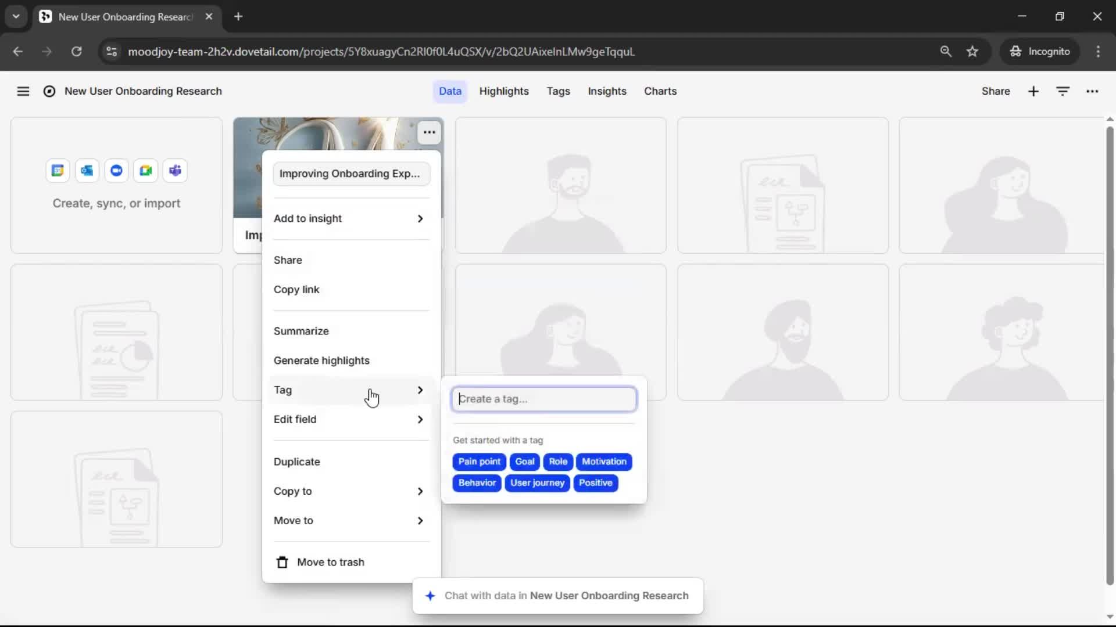Expand the Add to insight submenu

coord(349,218)
